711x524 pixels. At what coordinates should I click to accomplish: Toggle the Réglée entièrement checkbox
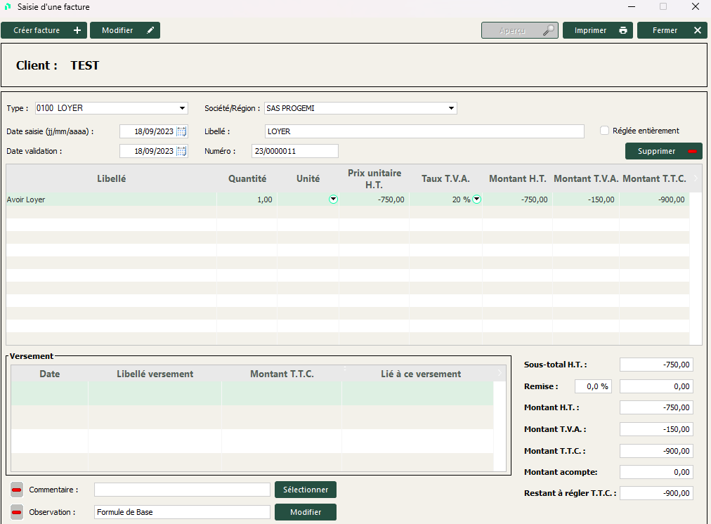(x=604, y=131)
